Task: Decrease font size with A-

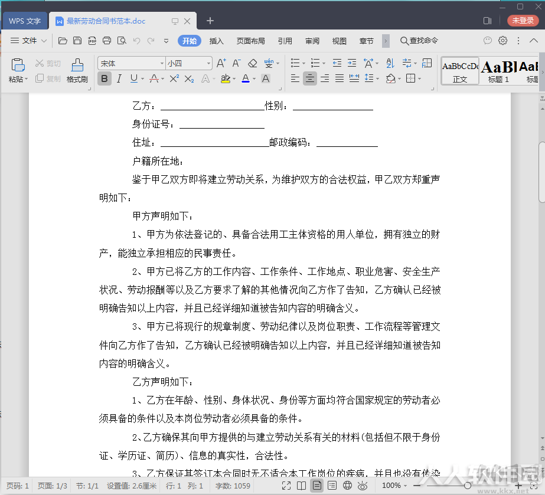Action: point(236,63)
